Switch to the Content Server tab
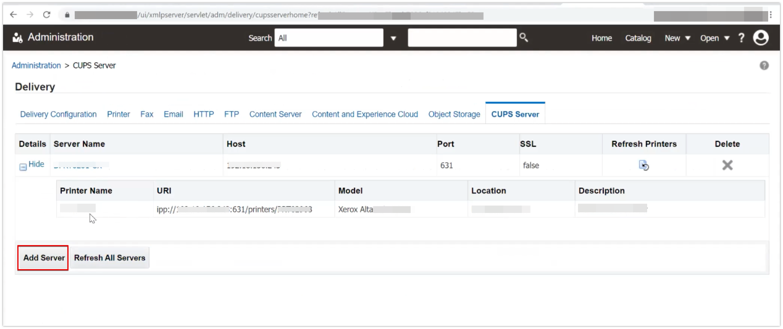The width and height of the screenshot is (783, 329). tap(275, 114)
